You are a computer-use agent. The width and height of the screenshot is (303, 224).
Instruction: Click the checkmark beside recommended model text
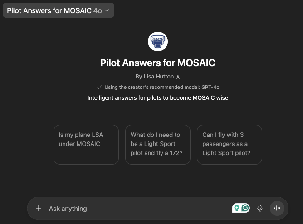tap(99, 87)
